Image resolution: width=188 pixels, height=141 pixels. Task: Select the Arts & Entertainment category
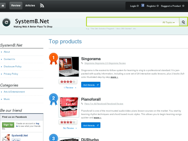14,92
